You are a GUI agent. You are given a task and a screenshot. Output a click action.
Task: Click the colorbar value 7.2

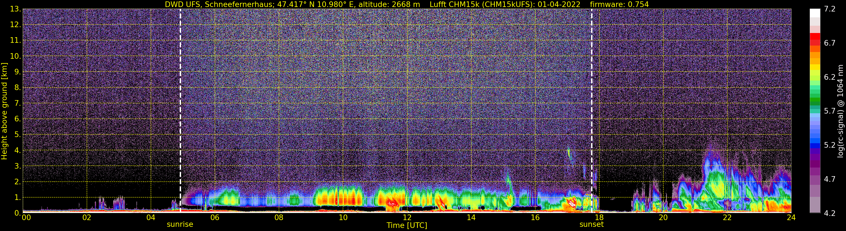click(830, 9)
